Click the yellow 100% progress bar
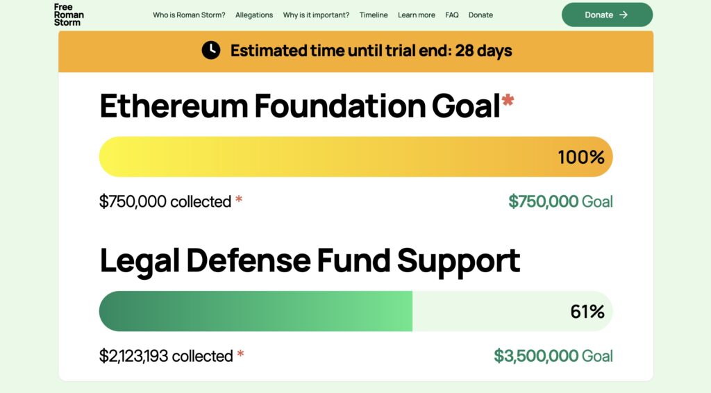This screenshot has width=711, height=393. (x=356, y=157)
